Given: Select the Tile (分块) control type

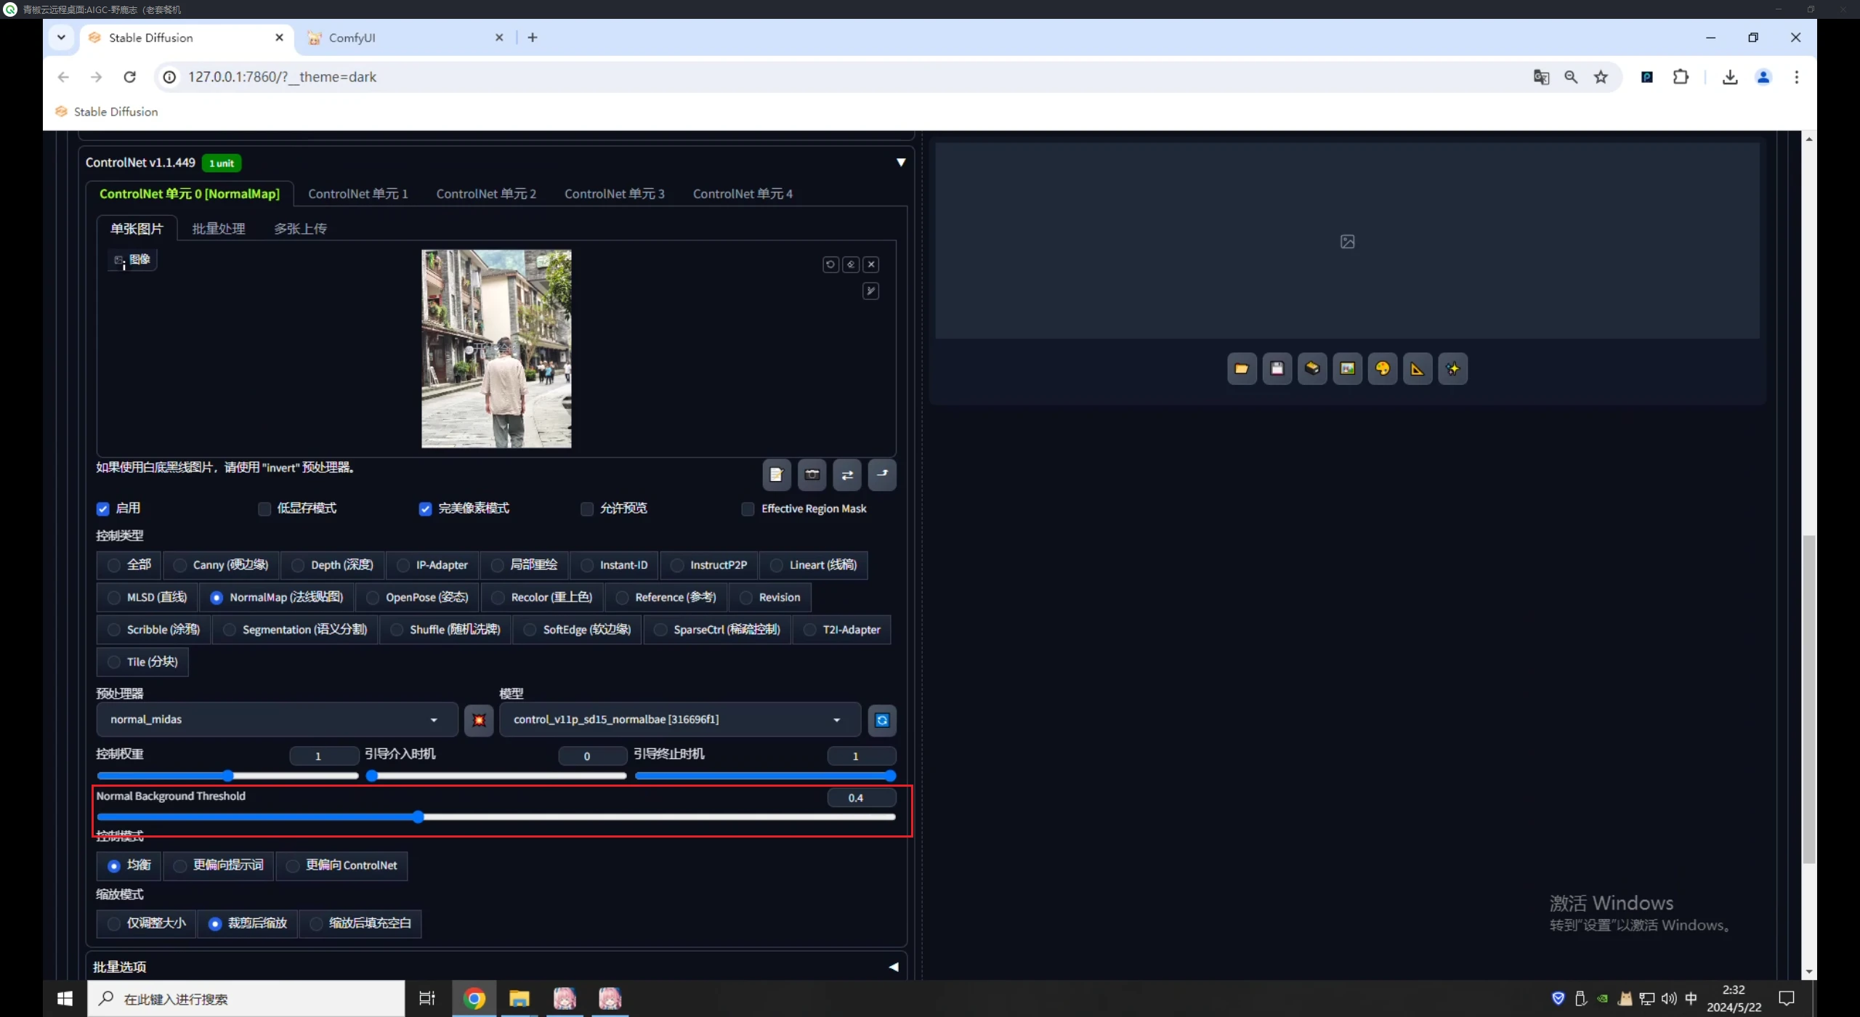Looking at the screenshot, I should coord(142,663).
